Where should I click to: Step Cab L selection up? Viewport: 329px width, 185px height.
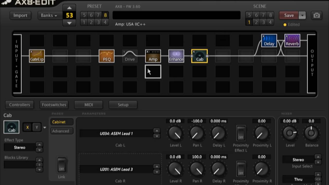[157, 131]
